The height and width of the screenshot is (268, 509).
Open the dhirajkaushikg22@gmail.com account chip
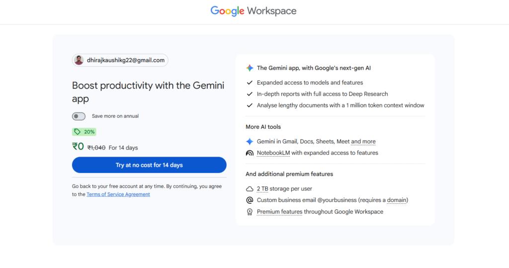pyautogui.click(x=120, y=60)
